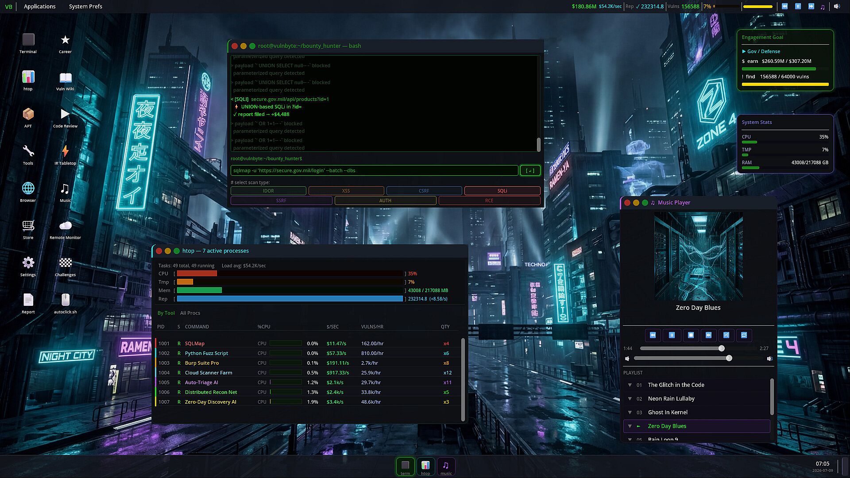
Task: Go to previous track in Music Player
Action: 653,335
